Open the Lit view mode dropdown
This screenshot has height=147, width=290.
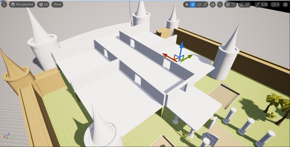[x=43, y=5]
